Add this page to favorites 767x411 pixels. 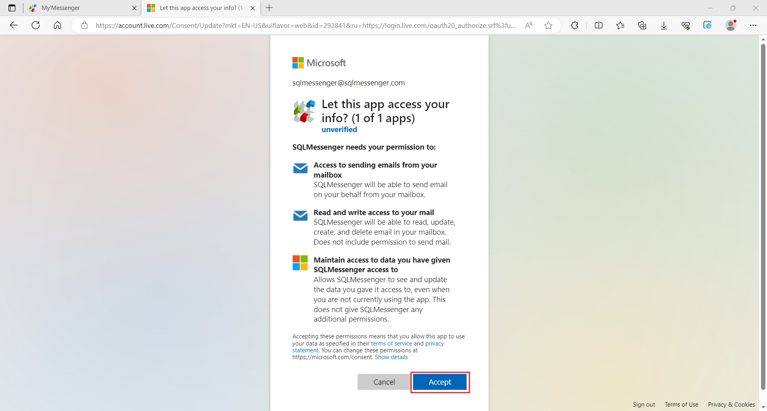[x=548, y=26]
